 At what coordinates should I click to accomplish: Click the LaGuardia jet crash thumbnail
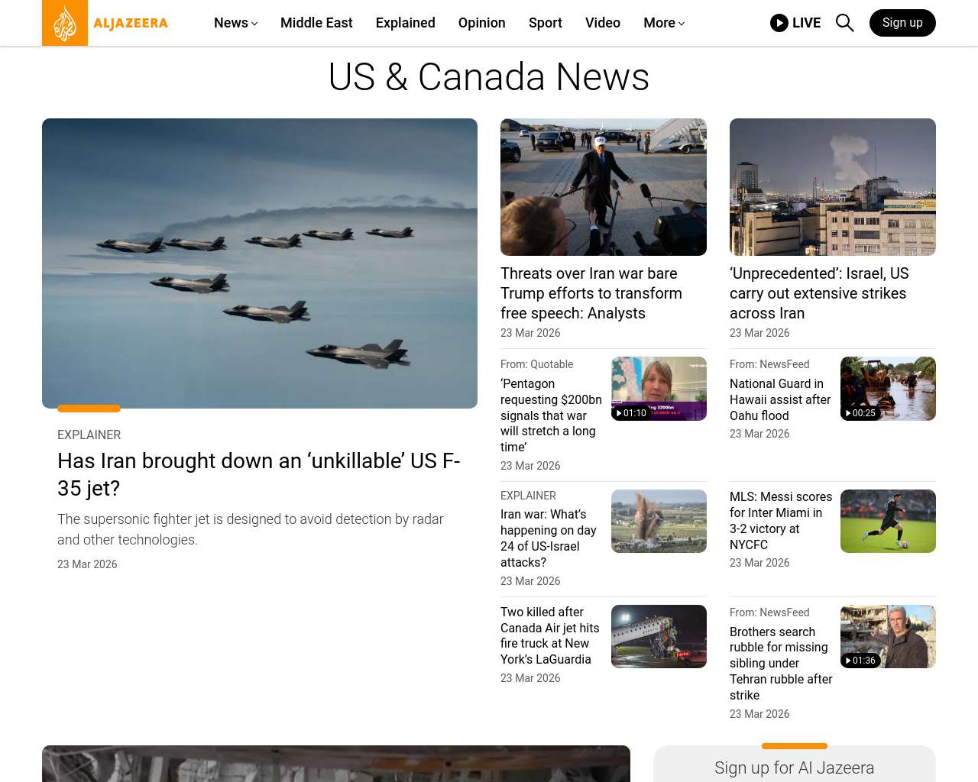659,636
